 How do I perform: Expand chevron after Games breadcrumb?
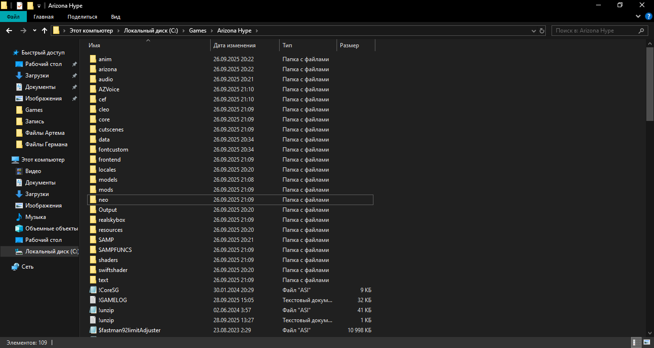(212, 31)
